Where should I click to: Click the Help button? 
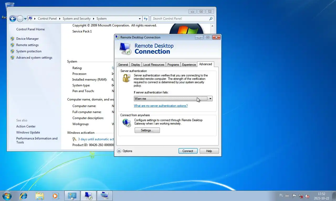pyautogui.click(x=209, y=151)
